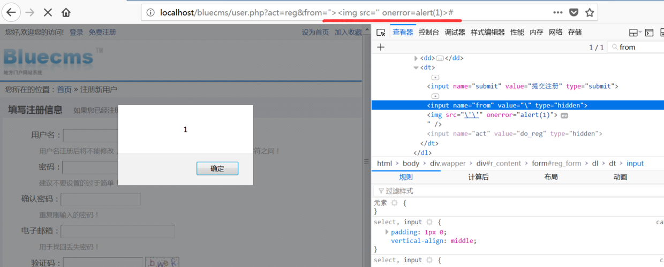This screenshot has height=267, width=664.
Task: Select the highlighted from input node
Action: click(507, 105)
